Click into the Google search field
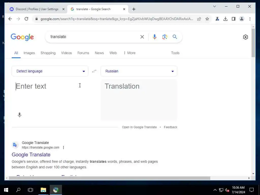The width and height of the screenshot is (260, 195). (94, 37)
